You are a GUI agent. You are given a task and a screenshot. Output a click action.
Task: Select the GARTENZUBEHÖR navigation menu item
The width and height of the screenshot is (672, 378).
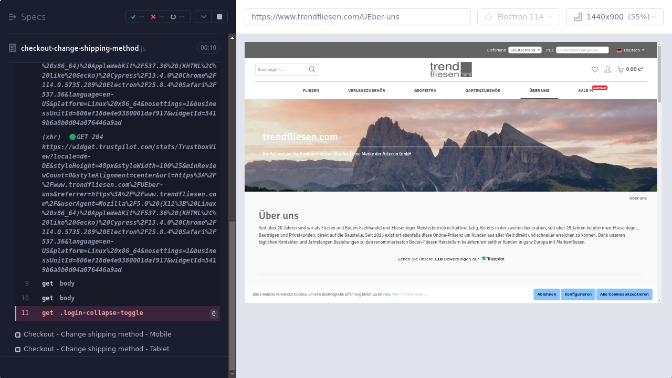[482, 91]
